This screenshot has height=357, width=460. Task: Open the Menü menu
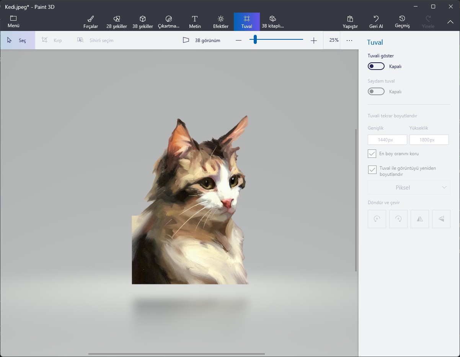point(13,22)
